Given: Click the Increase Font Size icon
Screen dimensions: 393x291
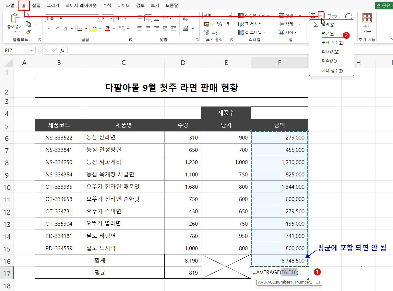Looking at the screenshot, I should [118, 18].
